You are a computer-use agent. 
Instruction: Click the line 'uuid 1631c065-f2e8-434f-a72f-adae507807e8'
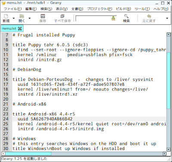(71, 84)
